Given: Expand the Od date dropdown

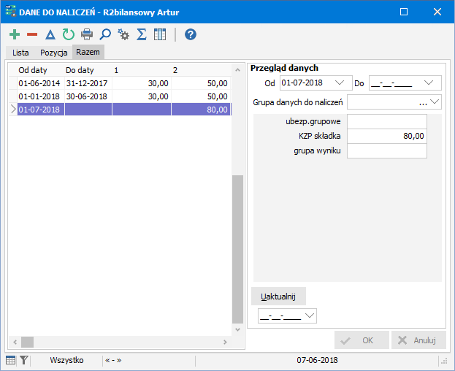Looking at the screenshot, I should 339,83.
